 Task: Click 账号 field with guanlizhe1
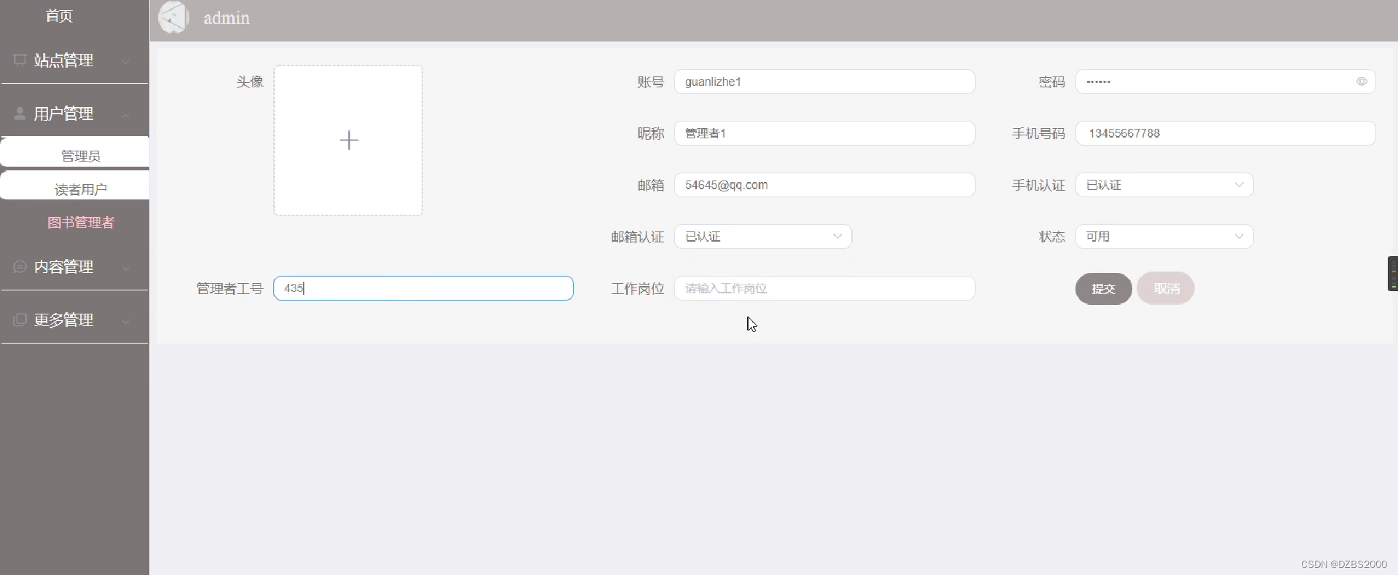[824, 82]
